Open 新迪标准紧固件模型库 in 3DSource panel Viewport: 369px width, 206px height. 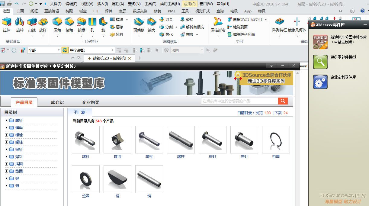pyautogui.click(x=340, y=42)
